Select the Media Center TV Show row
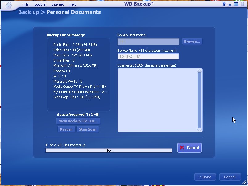248x186 pixels. 80,87
